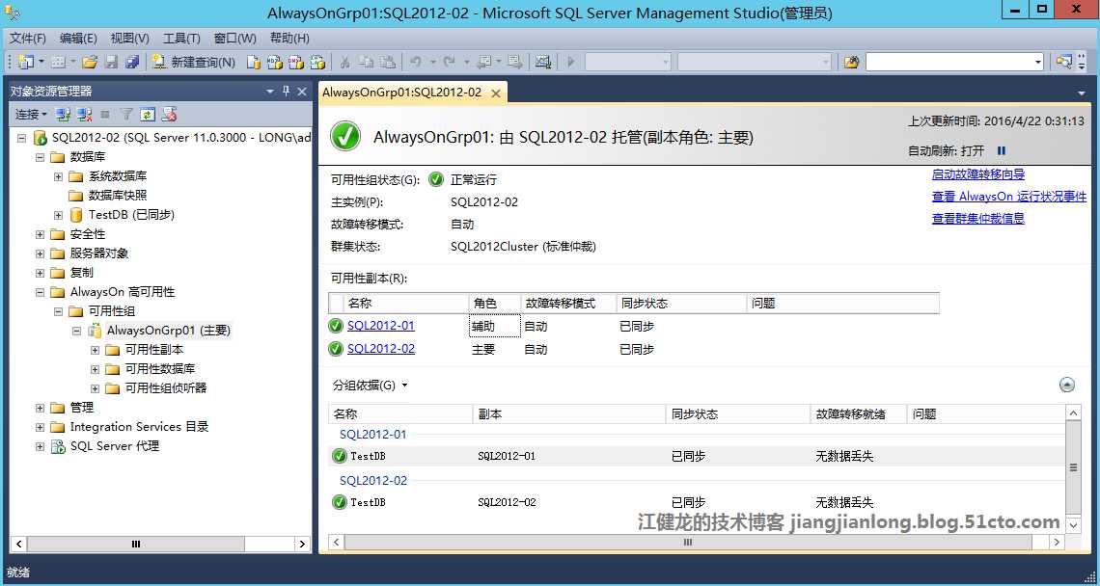Image resolution: width=1100 pixels, height=586 pixels.
Task: Open the 连接 dropdown
Action: coord(31,115)
